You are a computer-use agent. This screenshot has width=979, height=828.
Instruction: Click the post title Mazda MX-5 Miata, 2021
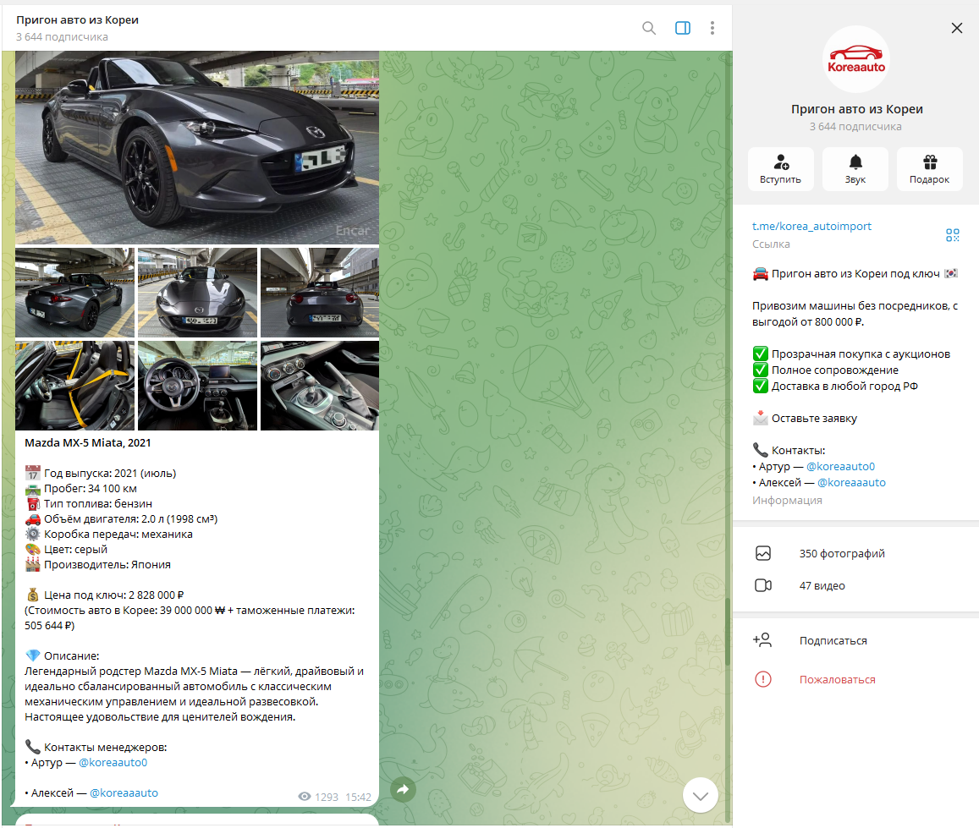point(87,442)
